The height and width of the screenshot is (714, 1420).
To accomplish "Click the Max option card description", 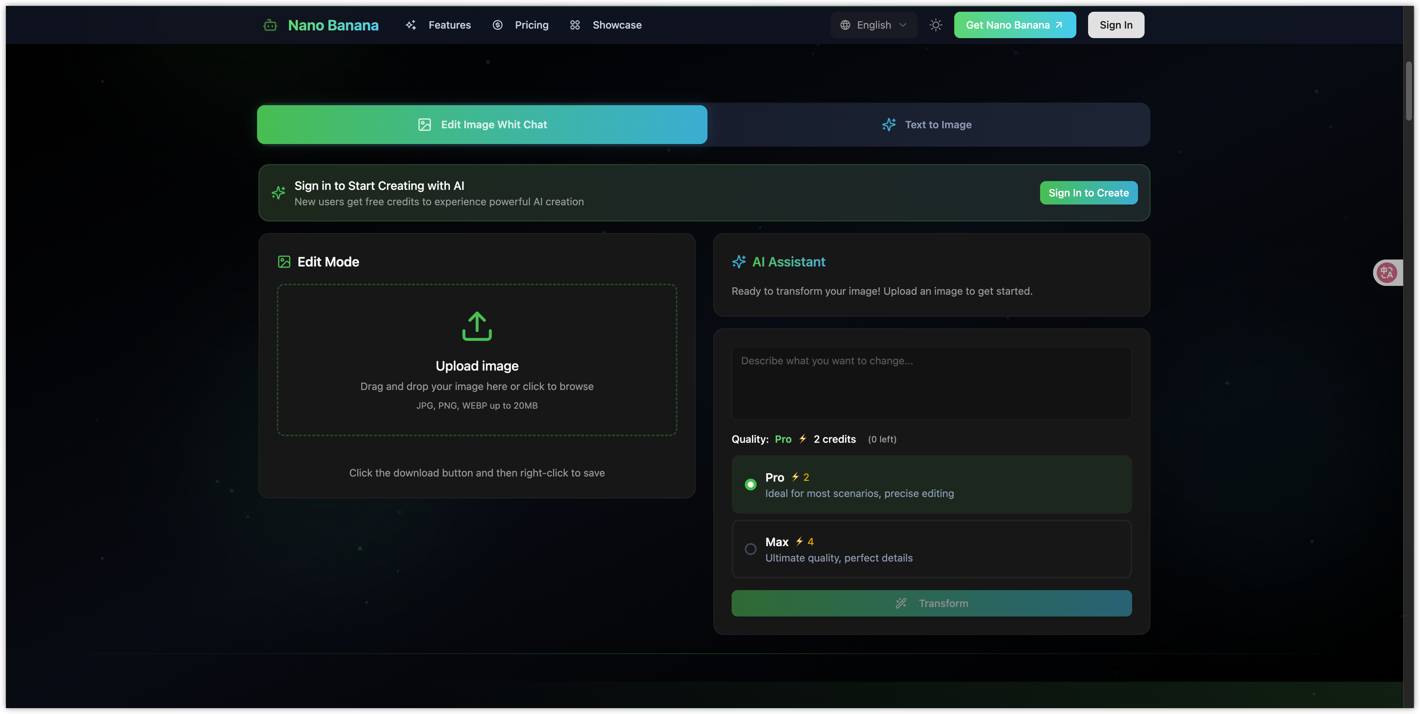I will pos(838,558).
